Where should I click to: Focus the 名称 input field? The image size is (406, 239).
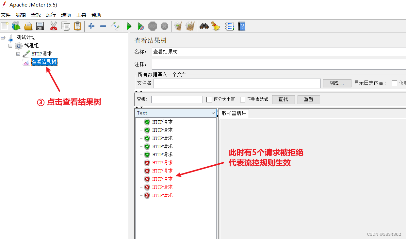[x=279, y=52]
